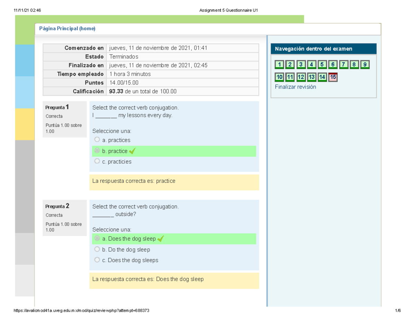Jump to question 12 navigation box
Viewport: 415px width, 321px height.
(301, 77)
